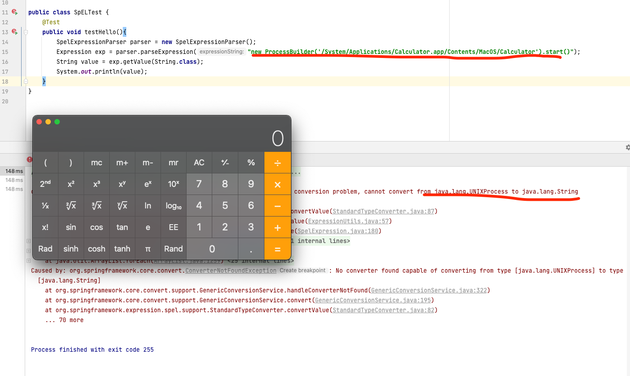The width and height of the screenshot is (630, 376).
Task: Collapse the testHello method fold marker at line 13
Action: pyautogui.click(x=26, y=32)
